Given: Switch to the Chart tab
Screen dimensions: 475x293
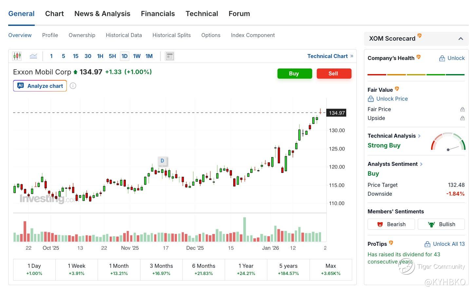Looking at the screenshot, I should [x=54, y=14].
